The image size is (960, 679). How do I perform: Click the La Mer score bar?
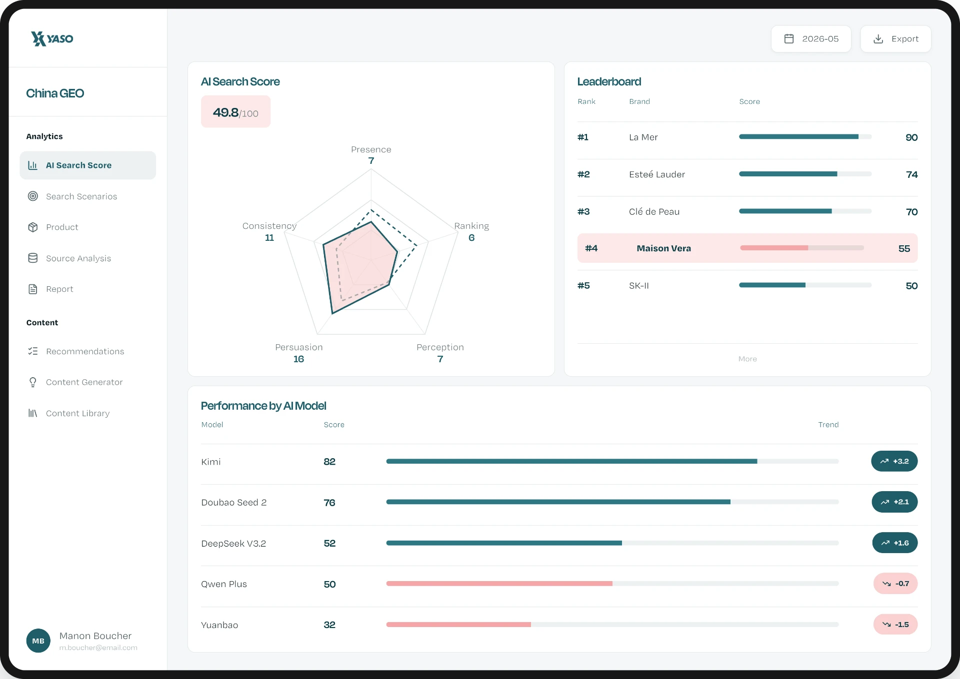point(805,137)
